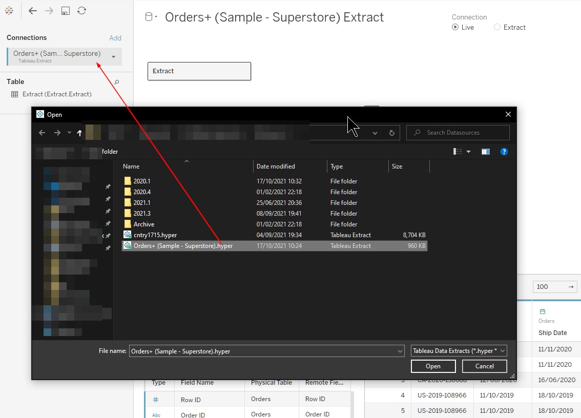The image size is (581, 418).
Task: Sort by Date modified column header
Action: pos(276,166)
